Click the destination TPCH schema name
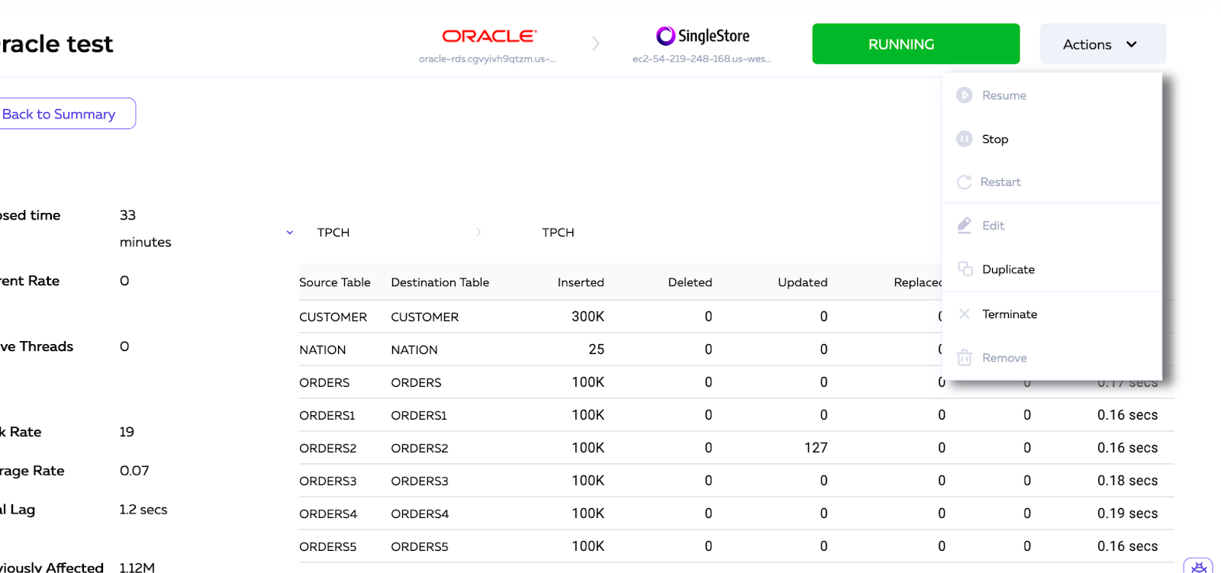 (x=558, y=233)
